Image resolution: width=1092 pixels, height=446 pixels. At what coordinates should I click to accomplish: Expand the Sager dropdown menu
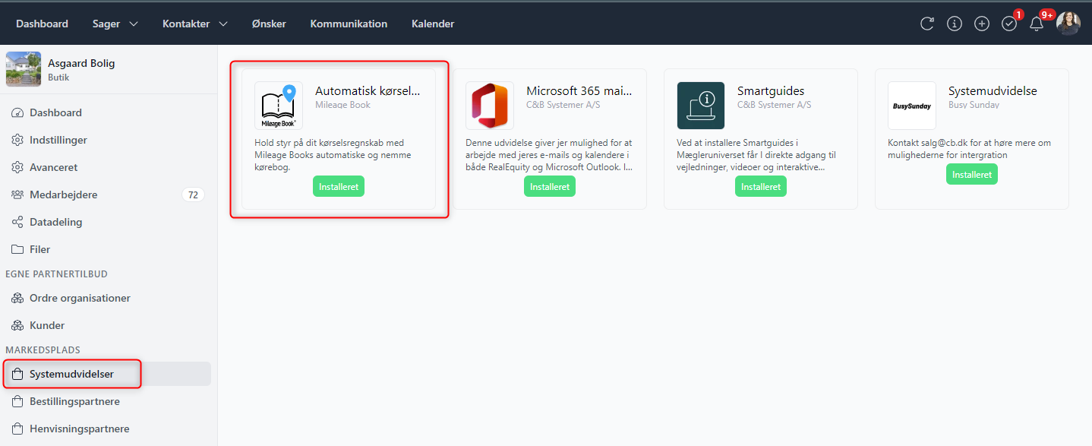point(115,24)
